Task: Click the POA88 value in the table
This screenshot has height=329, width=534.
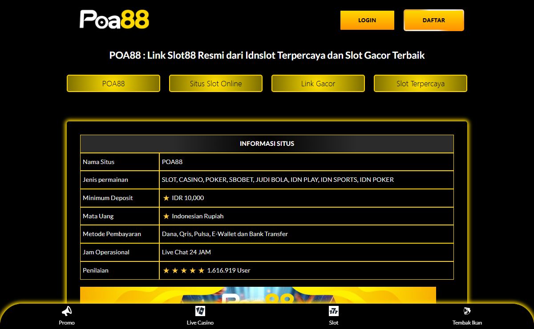Action: pyautogui.click(x=172, y=162)
